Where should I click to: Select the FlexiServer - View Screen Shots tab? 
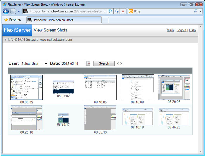[64, 20]
